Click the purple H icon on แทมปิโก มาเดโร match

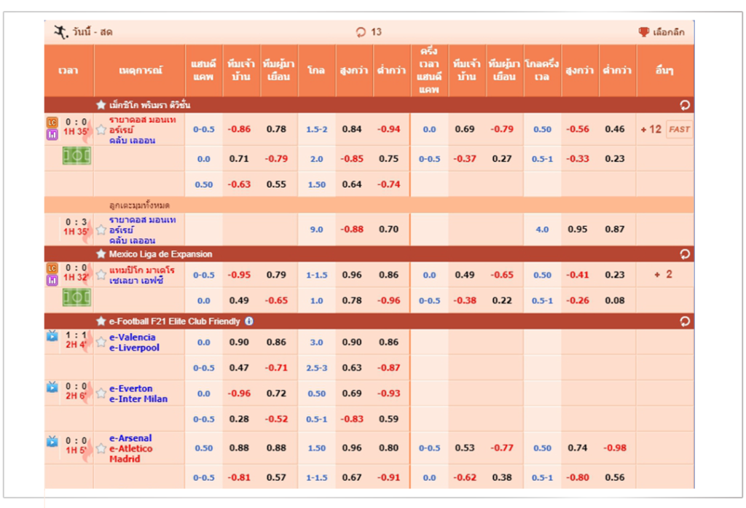(52, 281)
